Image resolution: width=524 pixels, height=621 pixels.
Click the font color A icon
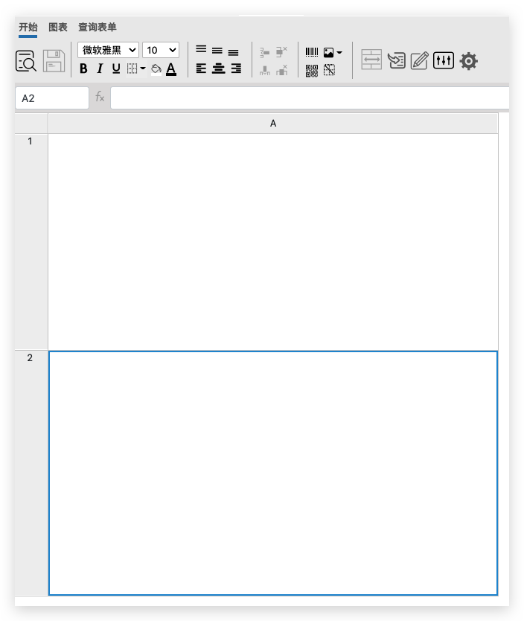click(171, 69)
